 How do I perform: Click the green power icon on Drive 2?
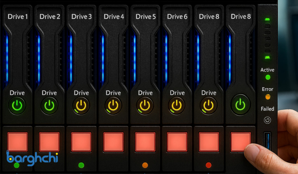[49, 105]
